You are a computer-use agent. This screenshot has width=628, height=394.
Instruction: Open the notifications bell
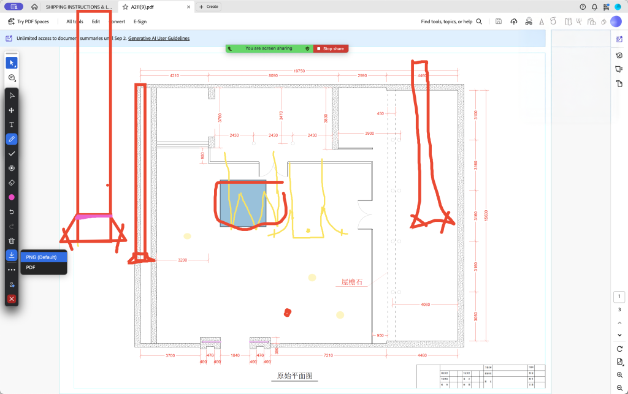click(x=594, y=7)
